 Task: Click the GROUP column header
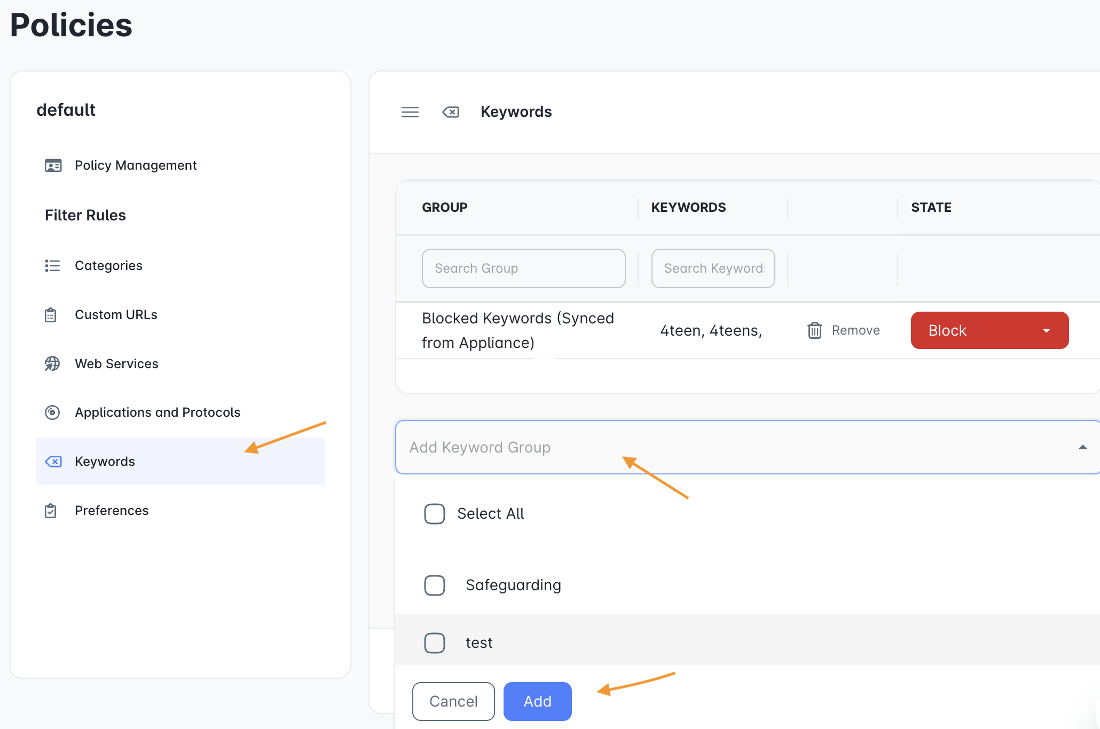(445, 208)
